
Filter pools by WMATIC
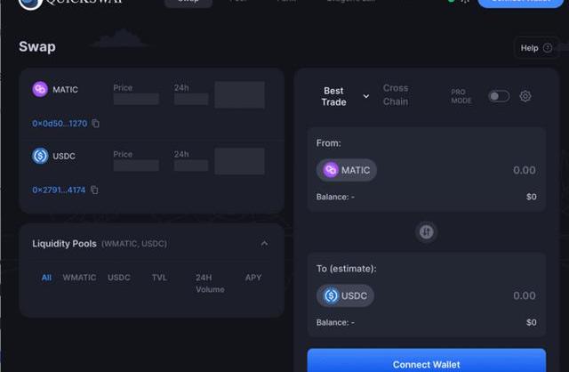pyautogui.click(x=79, y=278)
